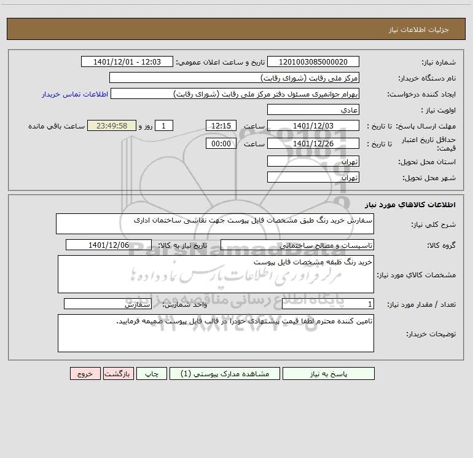The image size is (473, 458).
Task: Click the چاپ print button
Action: pos(152,373)
